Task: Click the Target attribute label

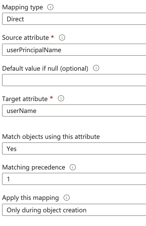Action: click(25, 99)
